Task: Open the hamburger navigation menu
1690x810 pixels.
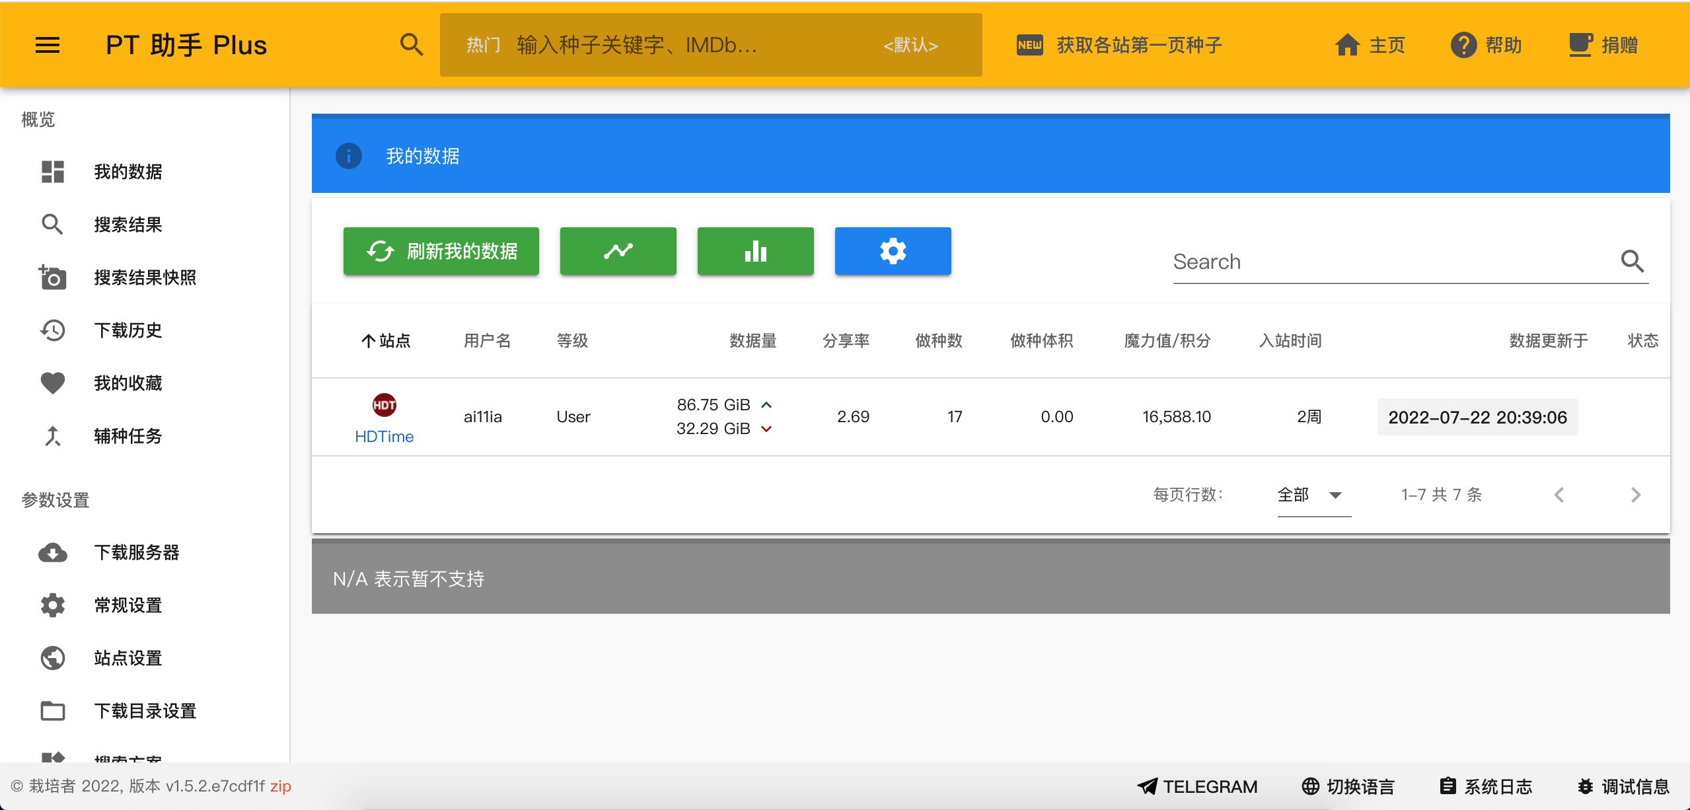Action: (x=48, y=45)
